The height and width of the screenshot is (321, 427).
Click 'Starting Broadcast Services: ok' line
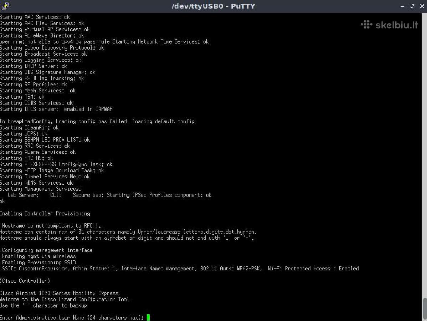tap(43, 54)
